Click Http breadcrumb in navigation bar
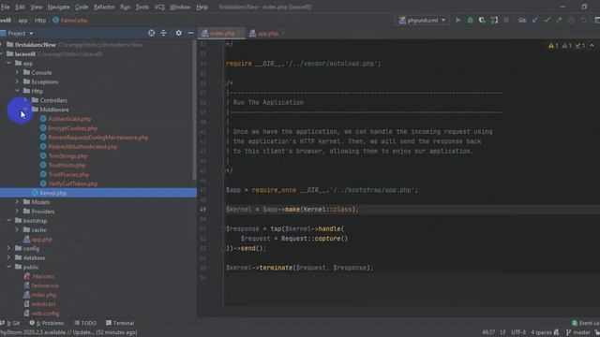Viewport: 600px width, 337px height. [40, 21]
